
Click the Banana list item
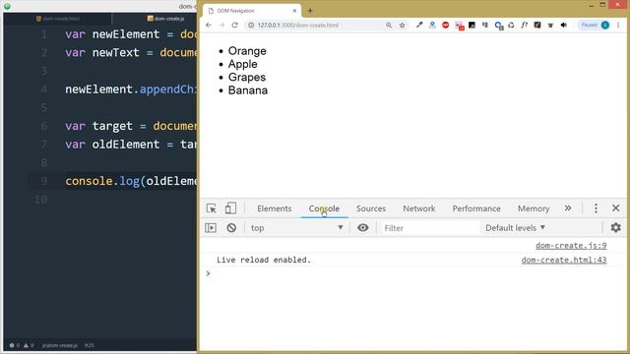[x=248, y=90]
